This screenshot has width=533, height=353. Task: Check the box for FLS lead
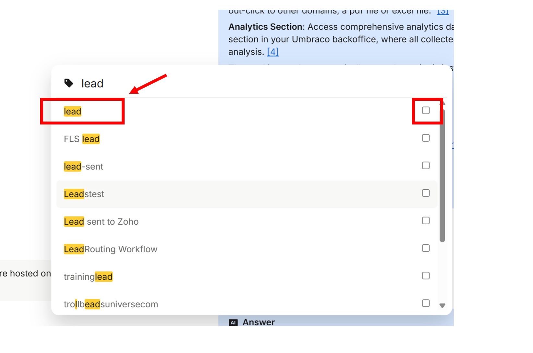[426, 138]
